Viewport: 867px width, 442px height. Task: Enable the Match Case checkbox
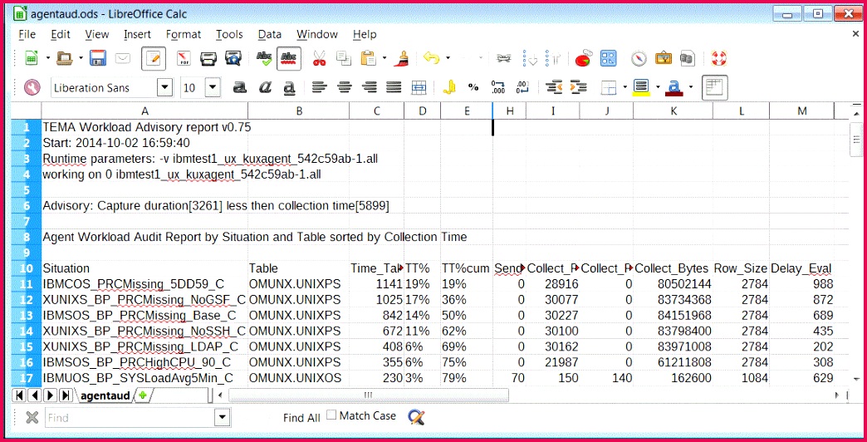tap(331, 415)
